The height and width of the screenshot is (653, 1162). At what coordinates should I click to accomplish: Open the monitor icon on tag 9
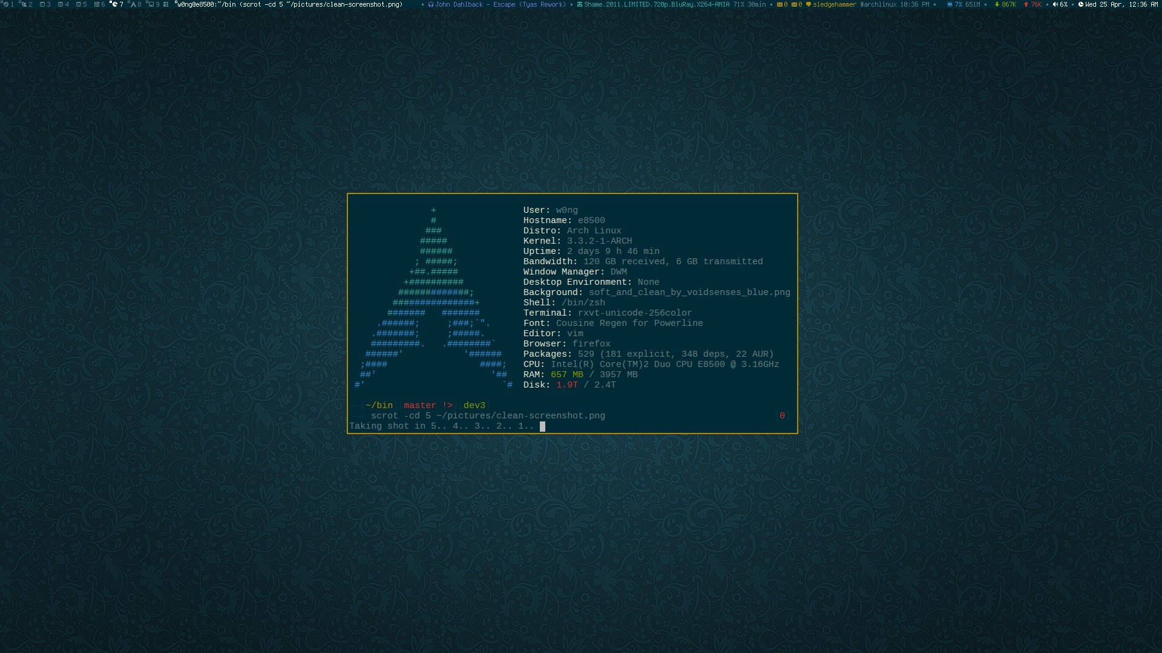pyautogui.click(x=152, y=5)
